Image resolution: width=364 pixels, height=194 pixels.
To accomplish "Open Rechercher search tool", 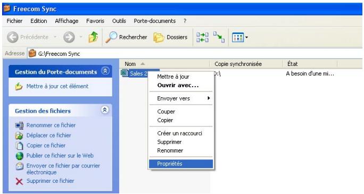I will click(x=126, y=37).
